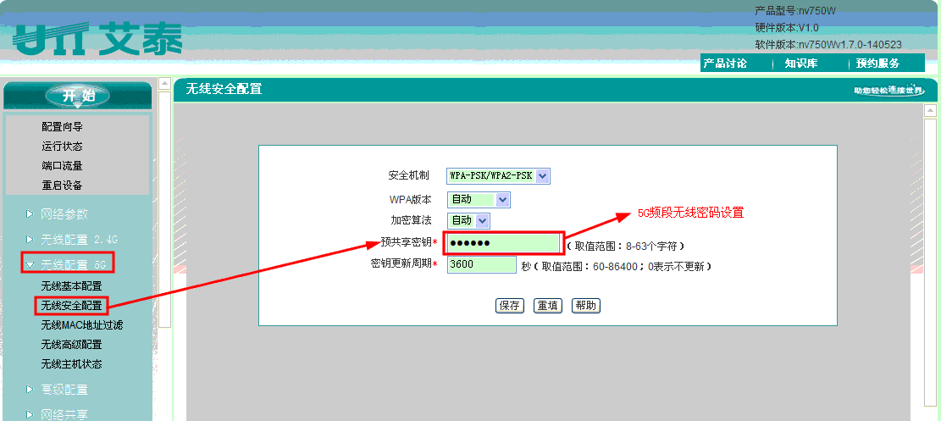
Task: Click the sidebar scrollbar up arrow
Action: [x=165, y=86]
